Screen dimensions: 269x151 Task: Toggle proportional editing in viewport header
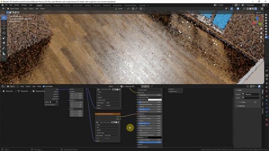(x=141, y=8)
